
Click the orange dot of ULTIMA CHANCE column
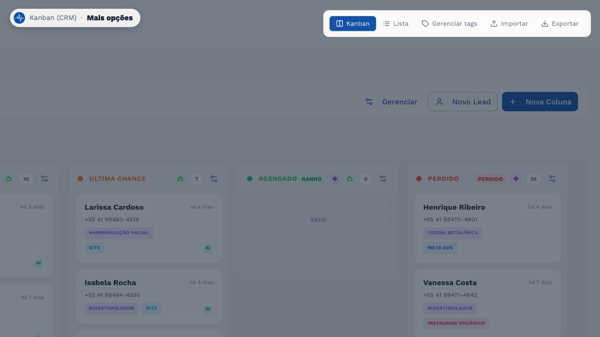(80, 179)
